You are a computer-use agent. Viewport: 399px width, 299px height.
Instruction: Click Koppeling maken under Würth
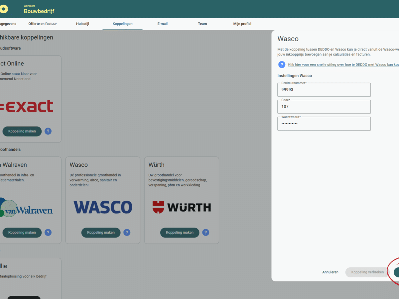180,233
